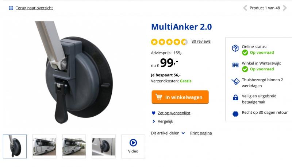Click the shopping cart icon

point(159,97)
